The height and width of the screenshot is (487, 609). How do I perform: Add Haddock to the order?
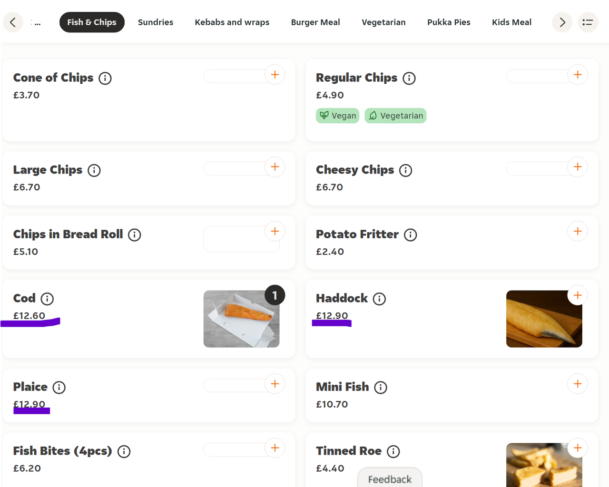click(x=577, y=295)
